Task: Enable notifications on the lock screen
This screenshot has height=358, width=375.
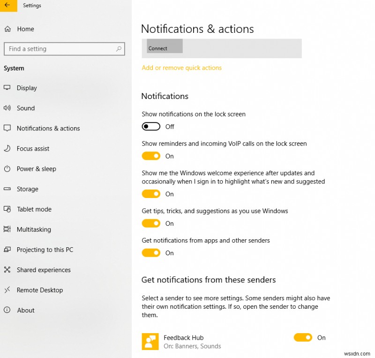Action: (150, 126)
